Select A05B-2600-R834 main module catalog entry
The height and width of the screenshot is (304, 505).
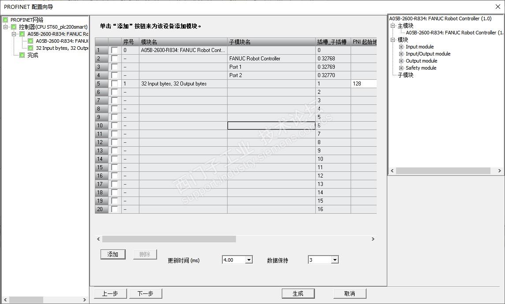454,33
